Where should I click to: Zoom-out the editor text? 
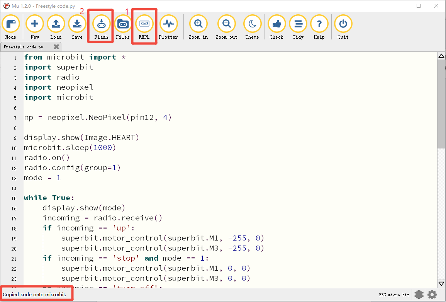pyautogui.click(x=226, y=27)
